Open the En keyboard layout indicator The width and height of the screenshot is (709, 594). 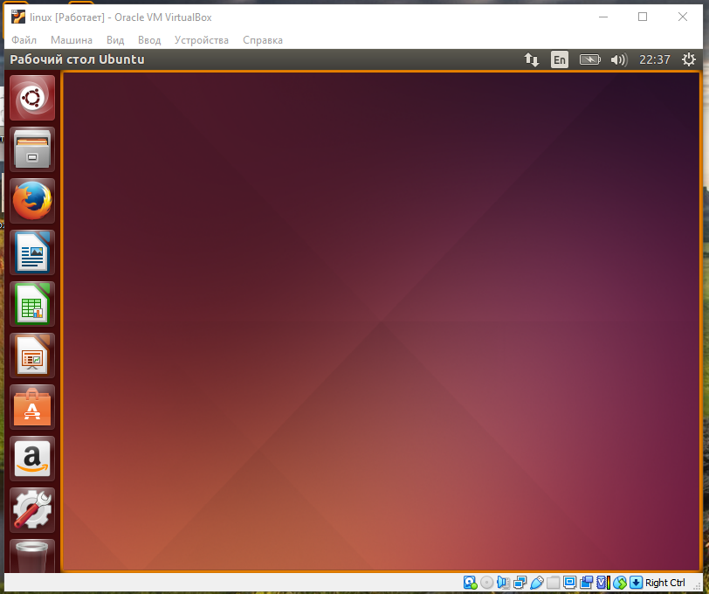point(560,59)
